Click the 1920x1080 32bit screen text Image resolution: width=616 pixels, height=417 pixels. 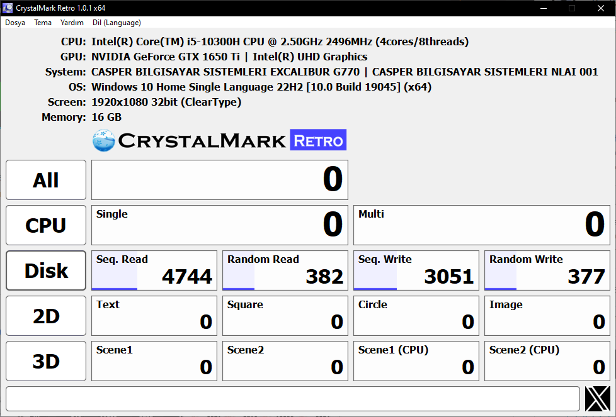166,103
